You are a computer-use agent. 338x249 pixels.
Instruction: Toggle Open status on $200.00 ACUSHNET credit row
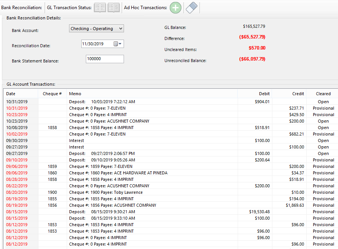tap(323, 121)
